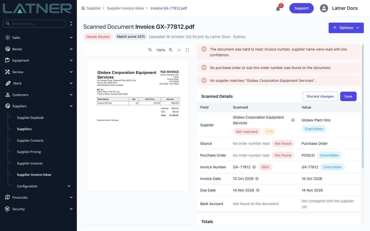The image size is (370, 231).
Task: Fit document preview to width
Action: click(179, 50)
